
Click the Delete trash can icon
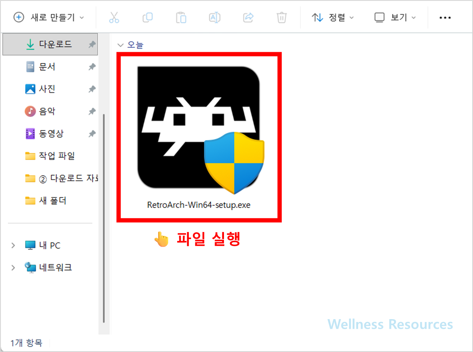tap(282, 17)
